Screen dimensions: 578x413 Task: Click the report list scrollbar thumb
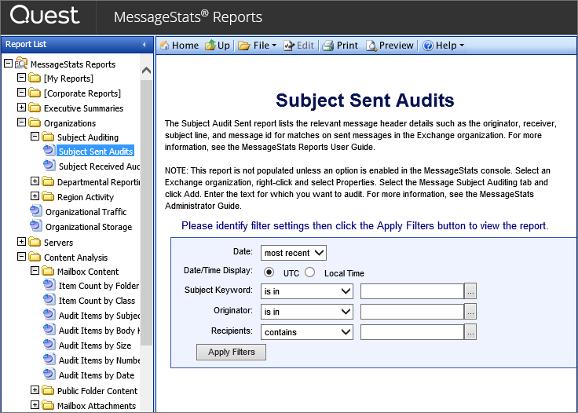(x=146, y=212)
